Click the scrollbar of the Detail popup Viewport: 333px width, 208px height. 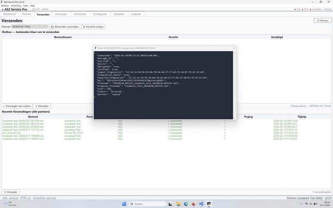234,85
